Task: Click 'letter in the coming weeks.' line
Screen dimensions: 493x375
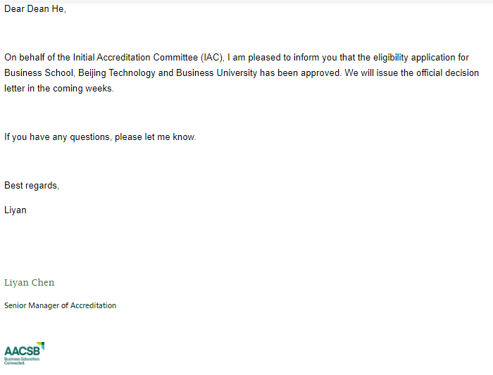Action: coord(58,89)
